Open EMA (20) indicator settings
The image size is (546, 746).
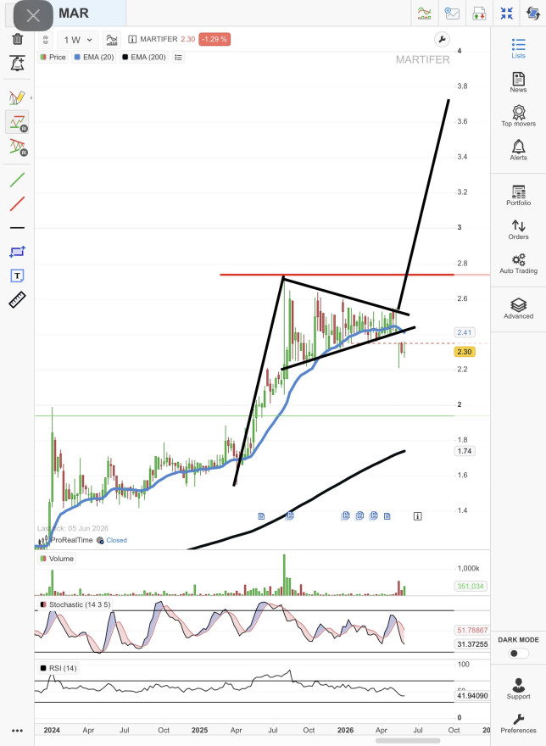coord(94,57)
